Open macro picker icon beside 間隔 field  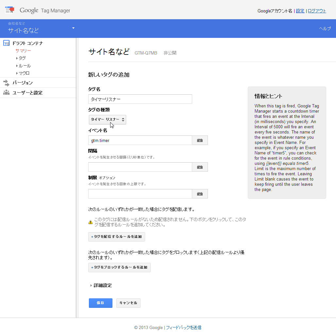coord(200,167)
